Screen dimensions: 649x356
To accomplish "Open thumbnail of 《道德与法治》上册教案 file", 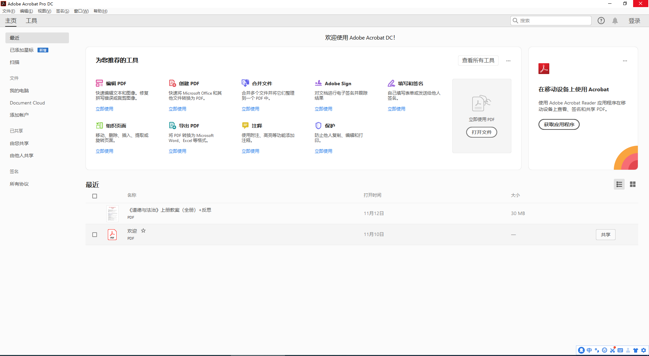I will (113, 214).
